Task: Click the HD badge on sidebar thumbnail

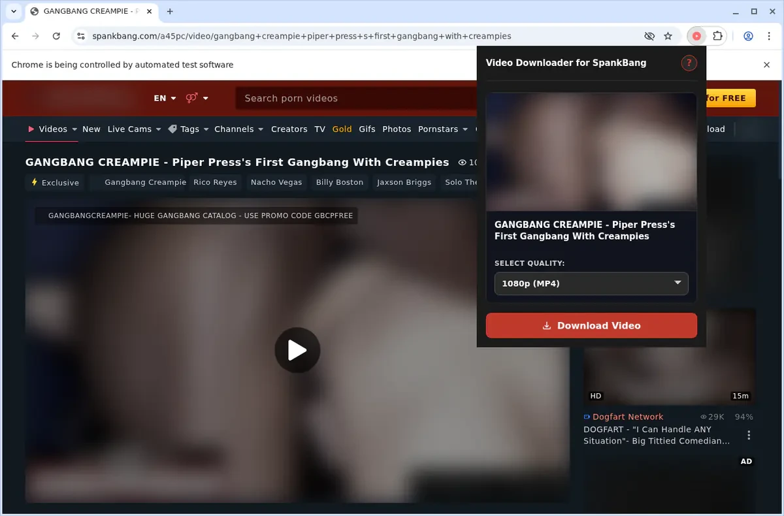Action: (x=596, y=396)
